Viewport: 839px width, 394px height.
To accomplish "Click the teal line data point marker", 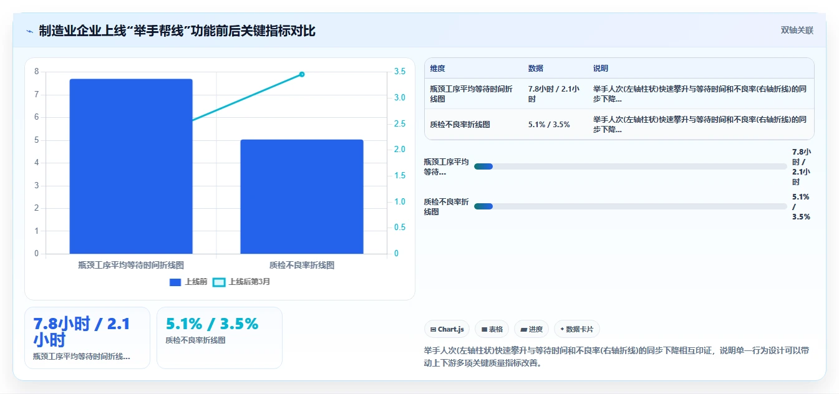I will [302, 74].
